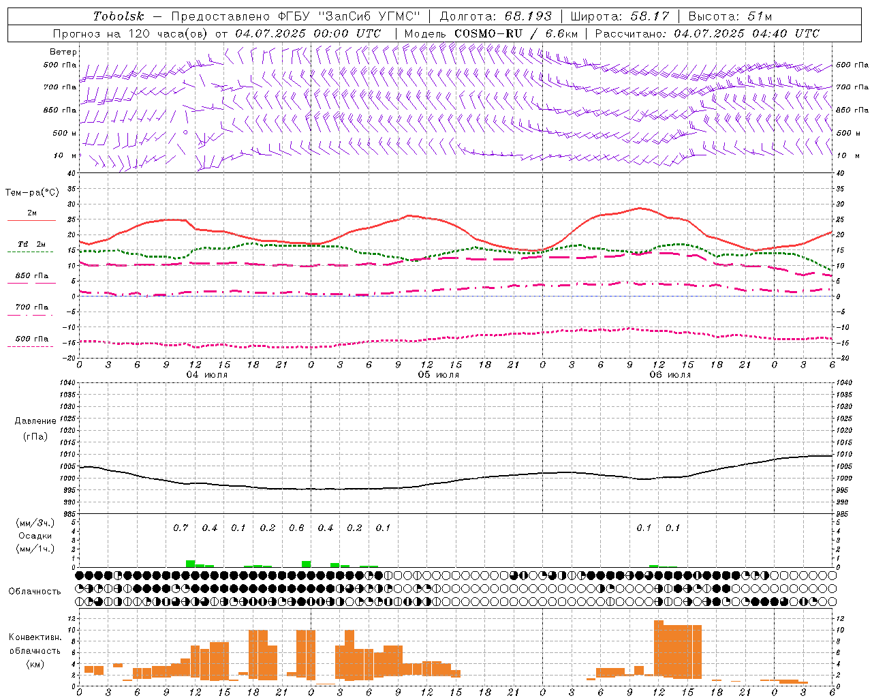
Task: Click the (мм/1ч.) precipitation unit label
Action: [x=35, y=549]
